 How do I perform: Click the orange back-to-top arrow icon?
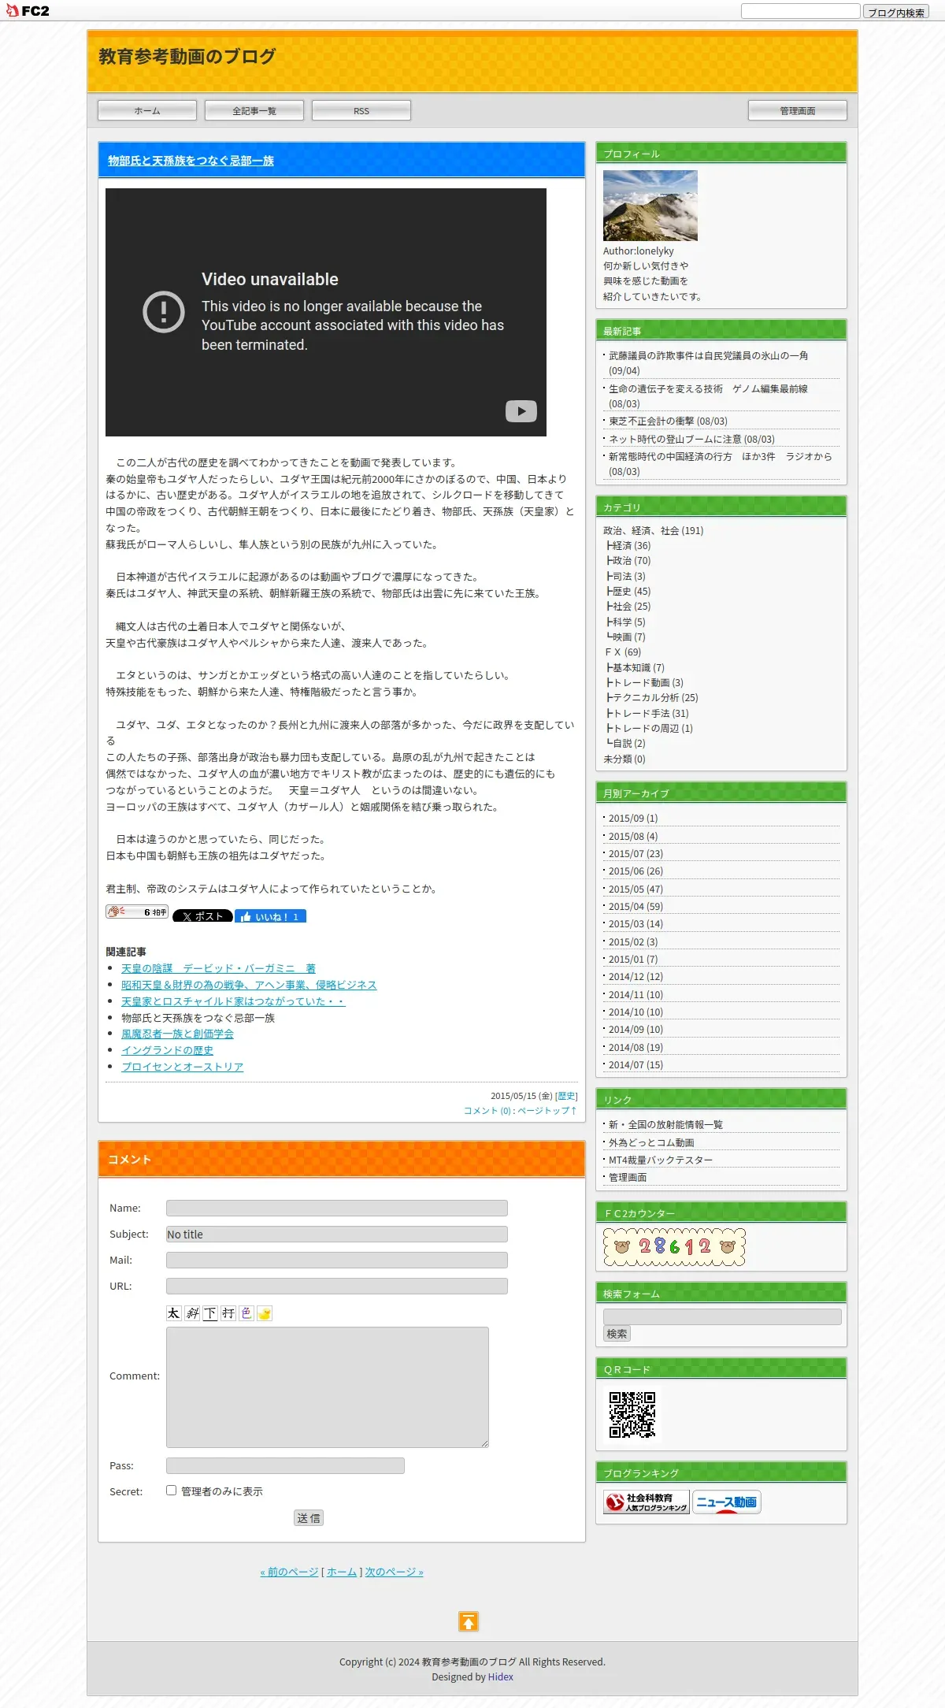point(469,1621)
